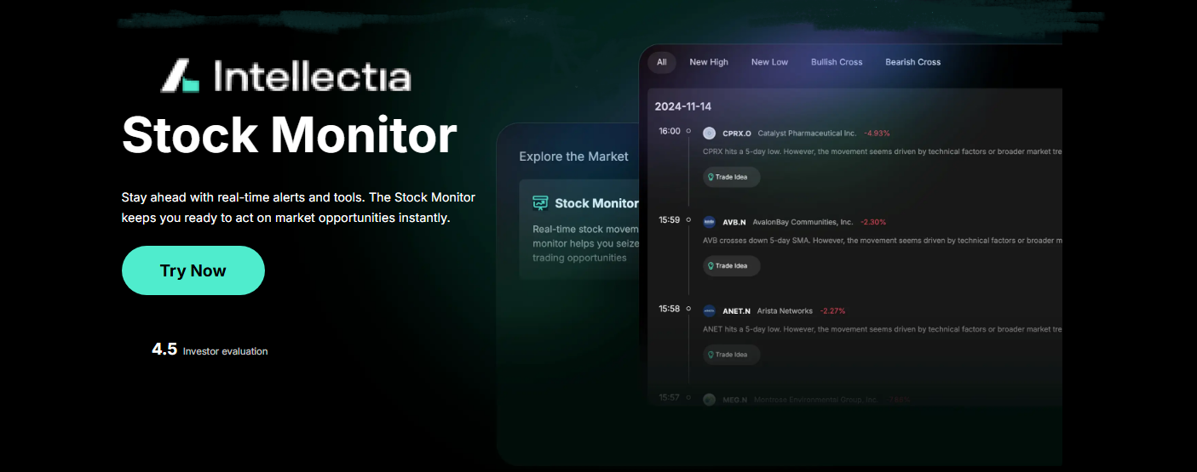Click the 4.5 investor rating value
1197x472 pixels.
[x=164, y=349]
